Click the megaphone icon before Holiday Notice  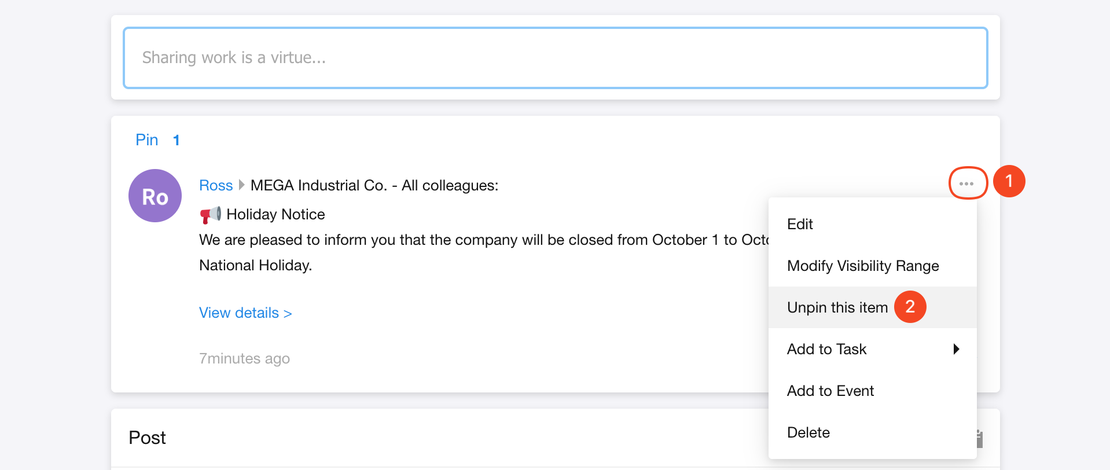(x=210, y=215)
